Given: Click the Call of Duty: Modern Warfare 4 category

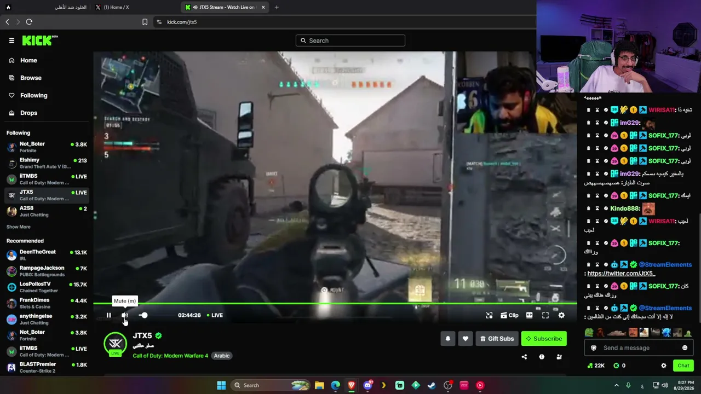Looking at the screenshot, I should (170, 356).
